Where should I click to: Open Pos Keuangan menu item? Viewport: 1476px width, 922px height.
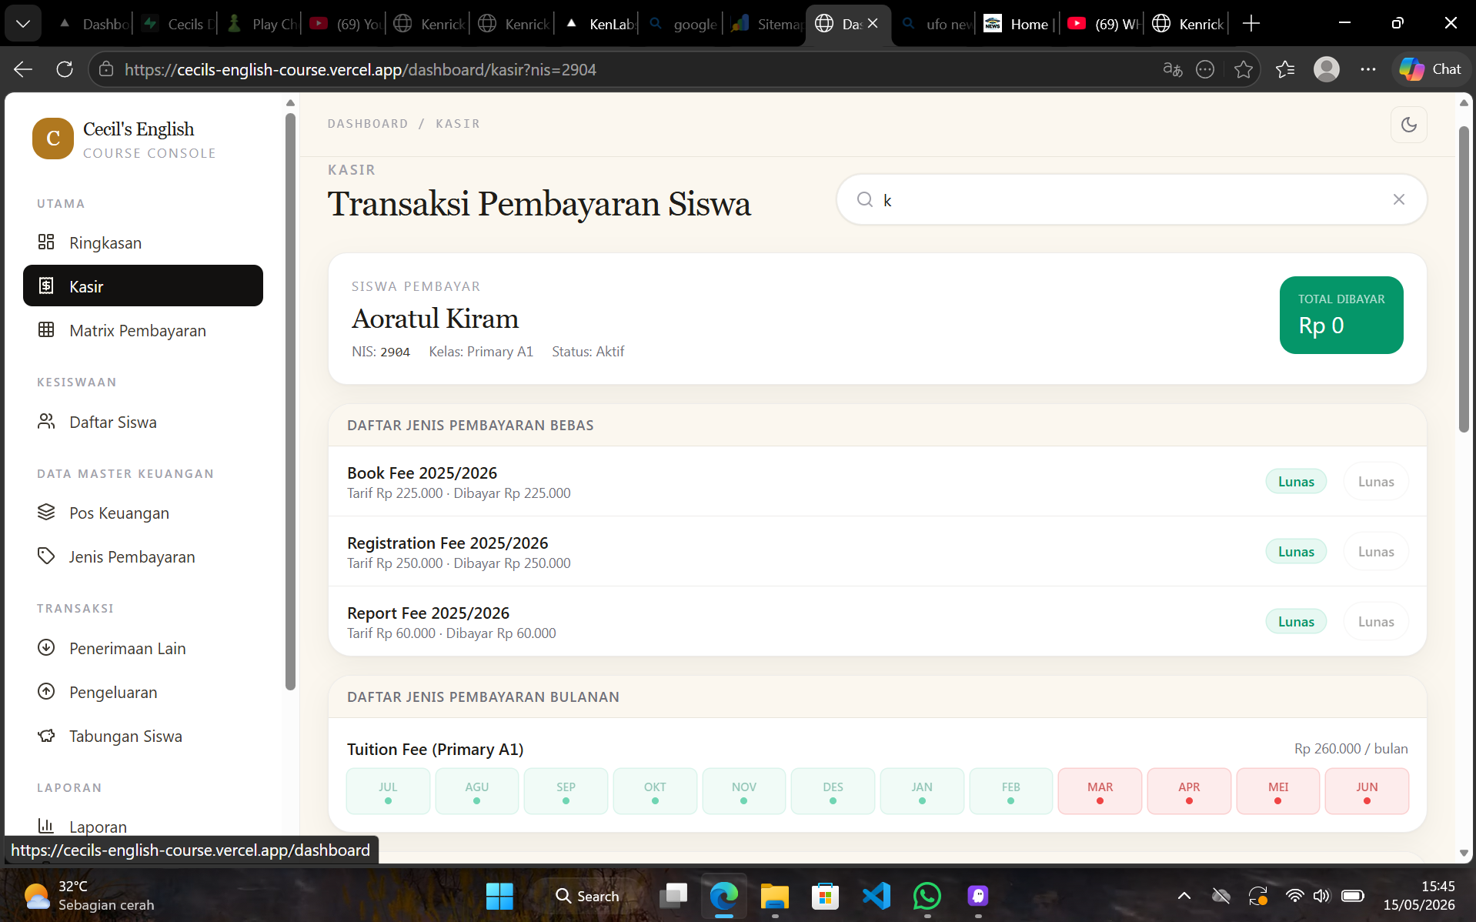click(143, 513)
